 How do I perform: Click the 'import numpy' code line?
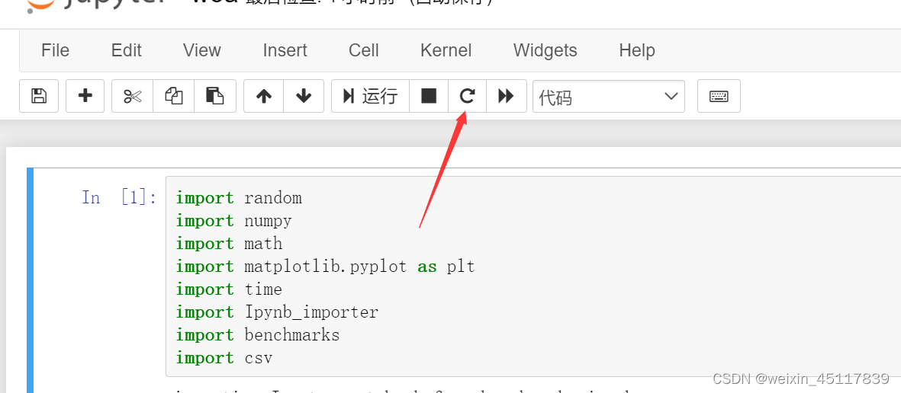click(234, 221)
